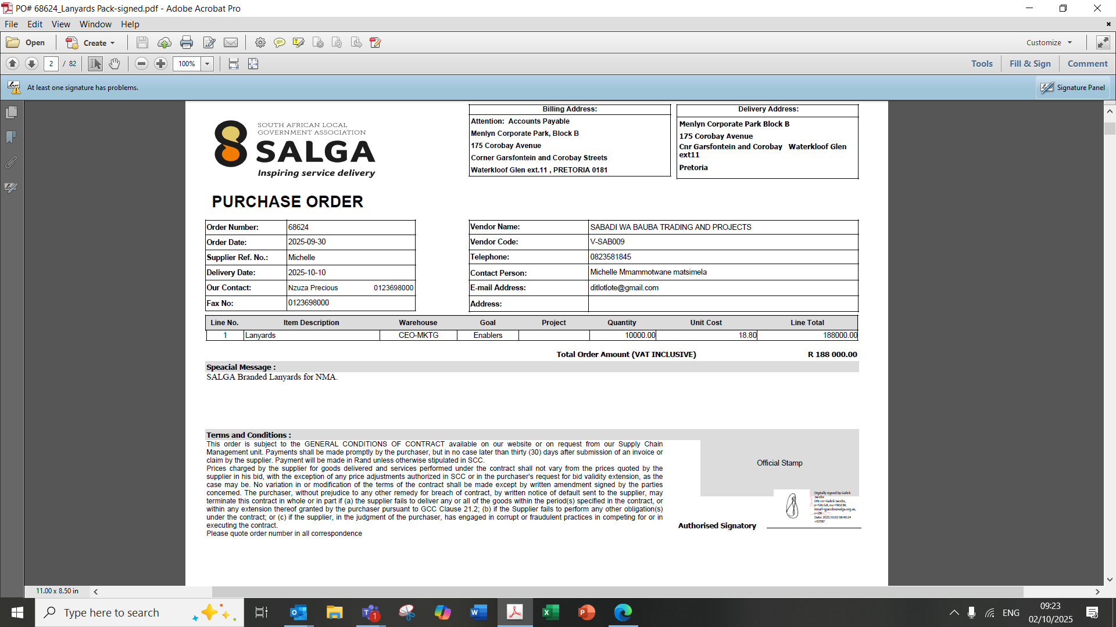The height and width of the screenshot is (627, 1116).
Task: Go to the previous page
Action: 12,64
